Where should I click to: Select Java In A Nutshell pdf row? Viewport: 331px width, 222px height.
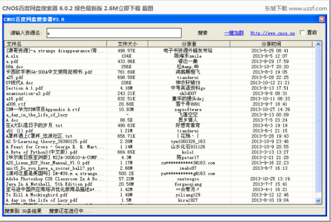coord(159,184)
